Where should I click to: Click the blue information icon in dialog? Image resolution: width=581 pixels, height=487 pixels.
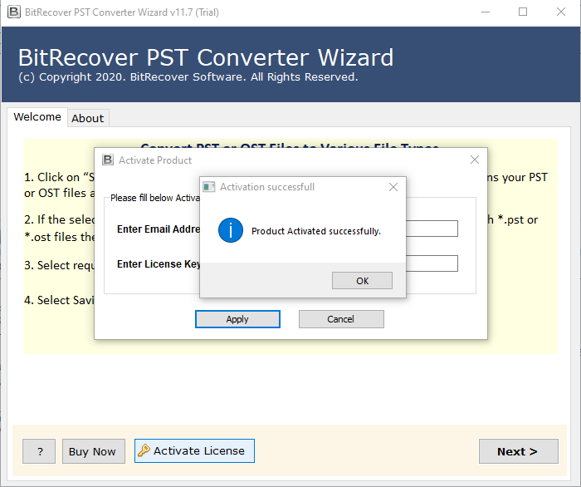click(231, 230)
